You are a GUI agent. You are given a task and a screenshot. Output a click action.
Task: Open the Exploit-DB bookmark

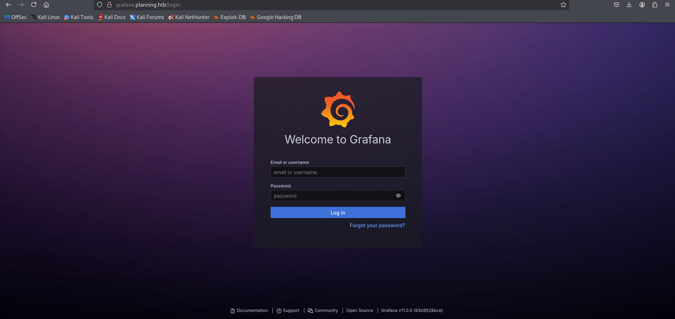230,17
